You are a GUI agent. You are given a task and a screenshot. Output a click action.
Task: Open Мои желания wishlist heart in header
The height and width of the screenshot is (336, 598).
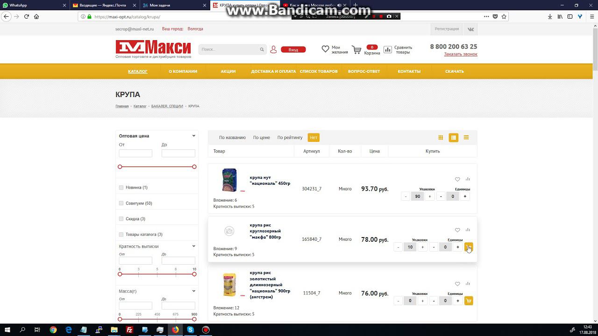tap(326, 49)
